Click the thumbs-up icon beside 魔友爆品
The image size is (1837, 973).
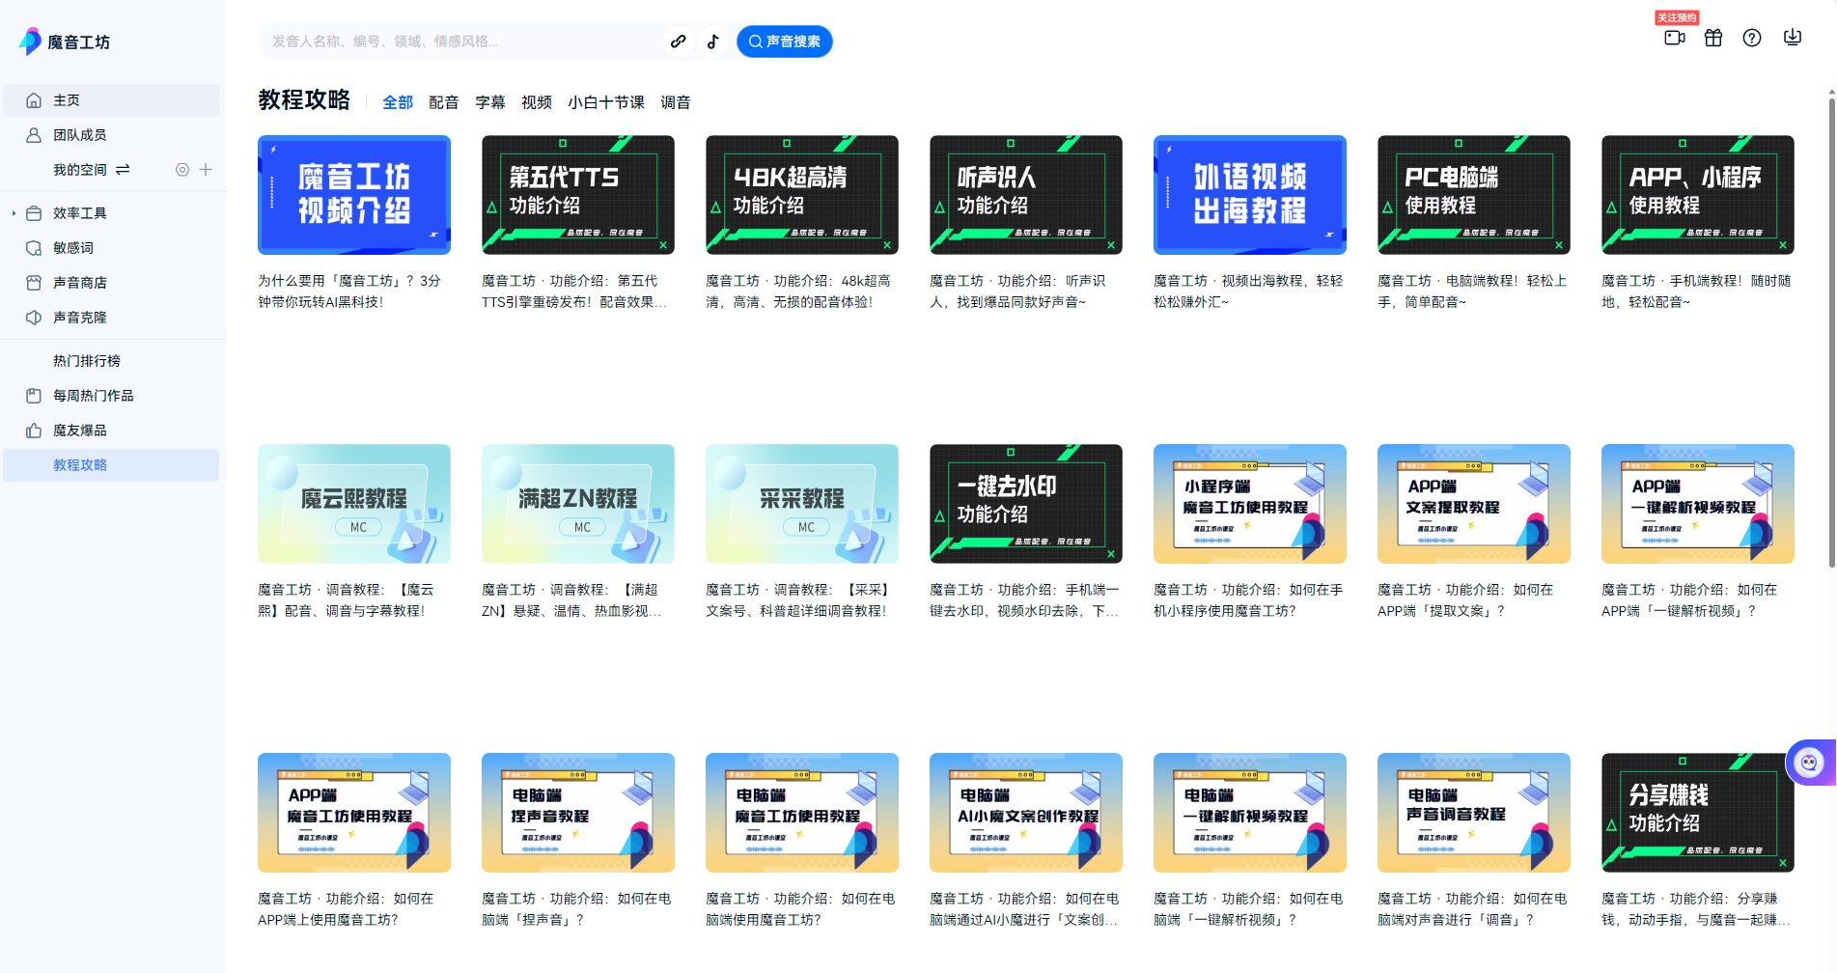[34, 431]
